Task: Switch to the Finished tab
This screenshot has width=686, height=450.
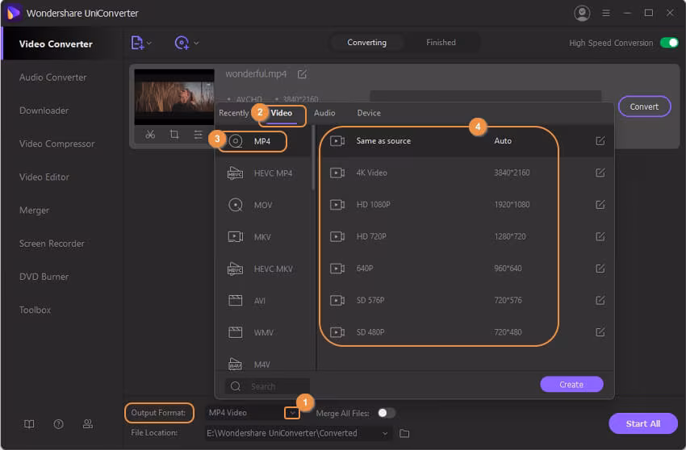Action: tap(441, 43)
